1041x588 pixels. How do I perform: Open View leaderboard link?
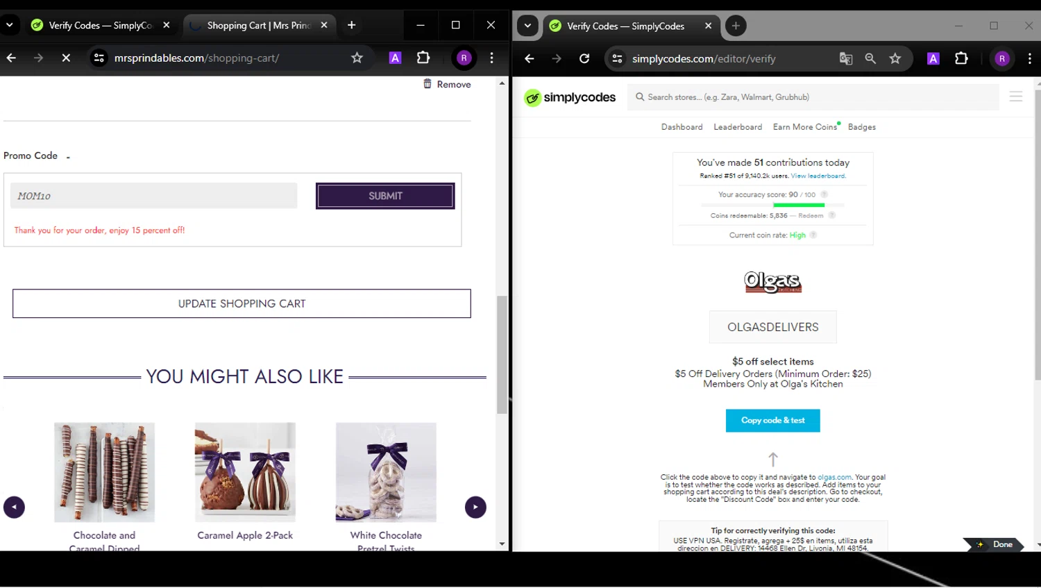pyautogui.click(x=818, y=176)
